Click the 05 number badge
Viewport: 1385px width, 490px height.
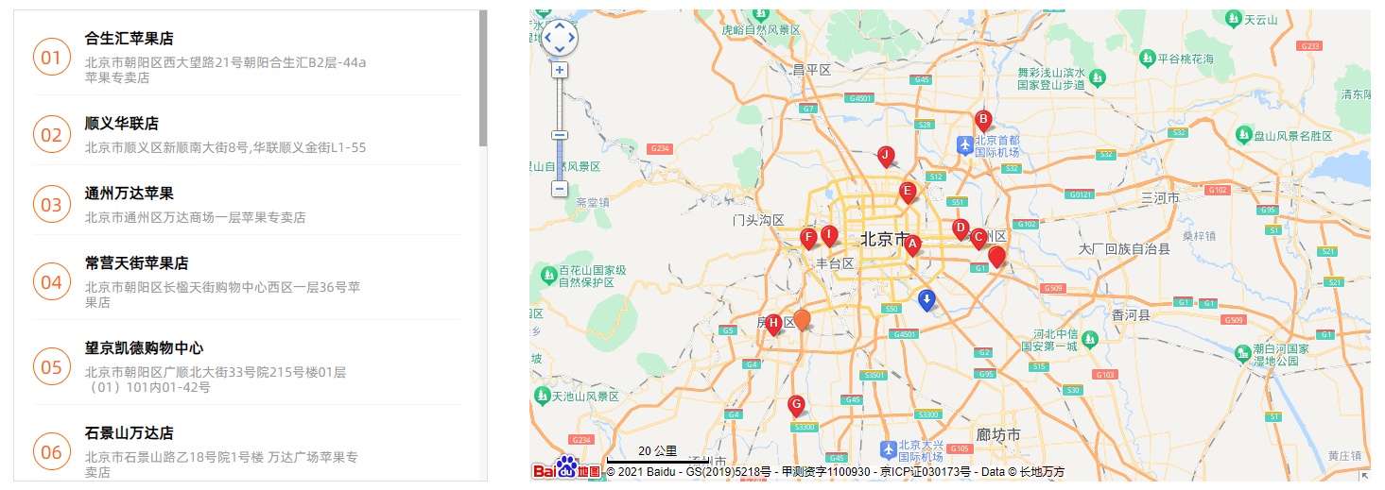pos(51,367)
